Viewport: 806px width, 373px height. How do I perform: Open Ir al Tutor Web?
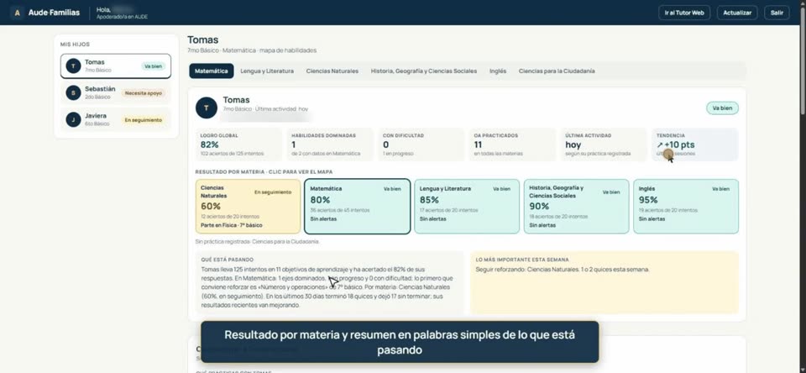[x=683, y=13]
